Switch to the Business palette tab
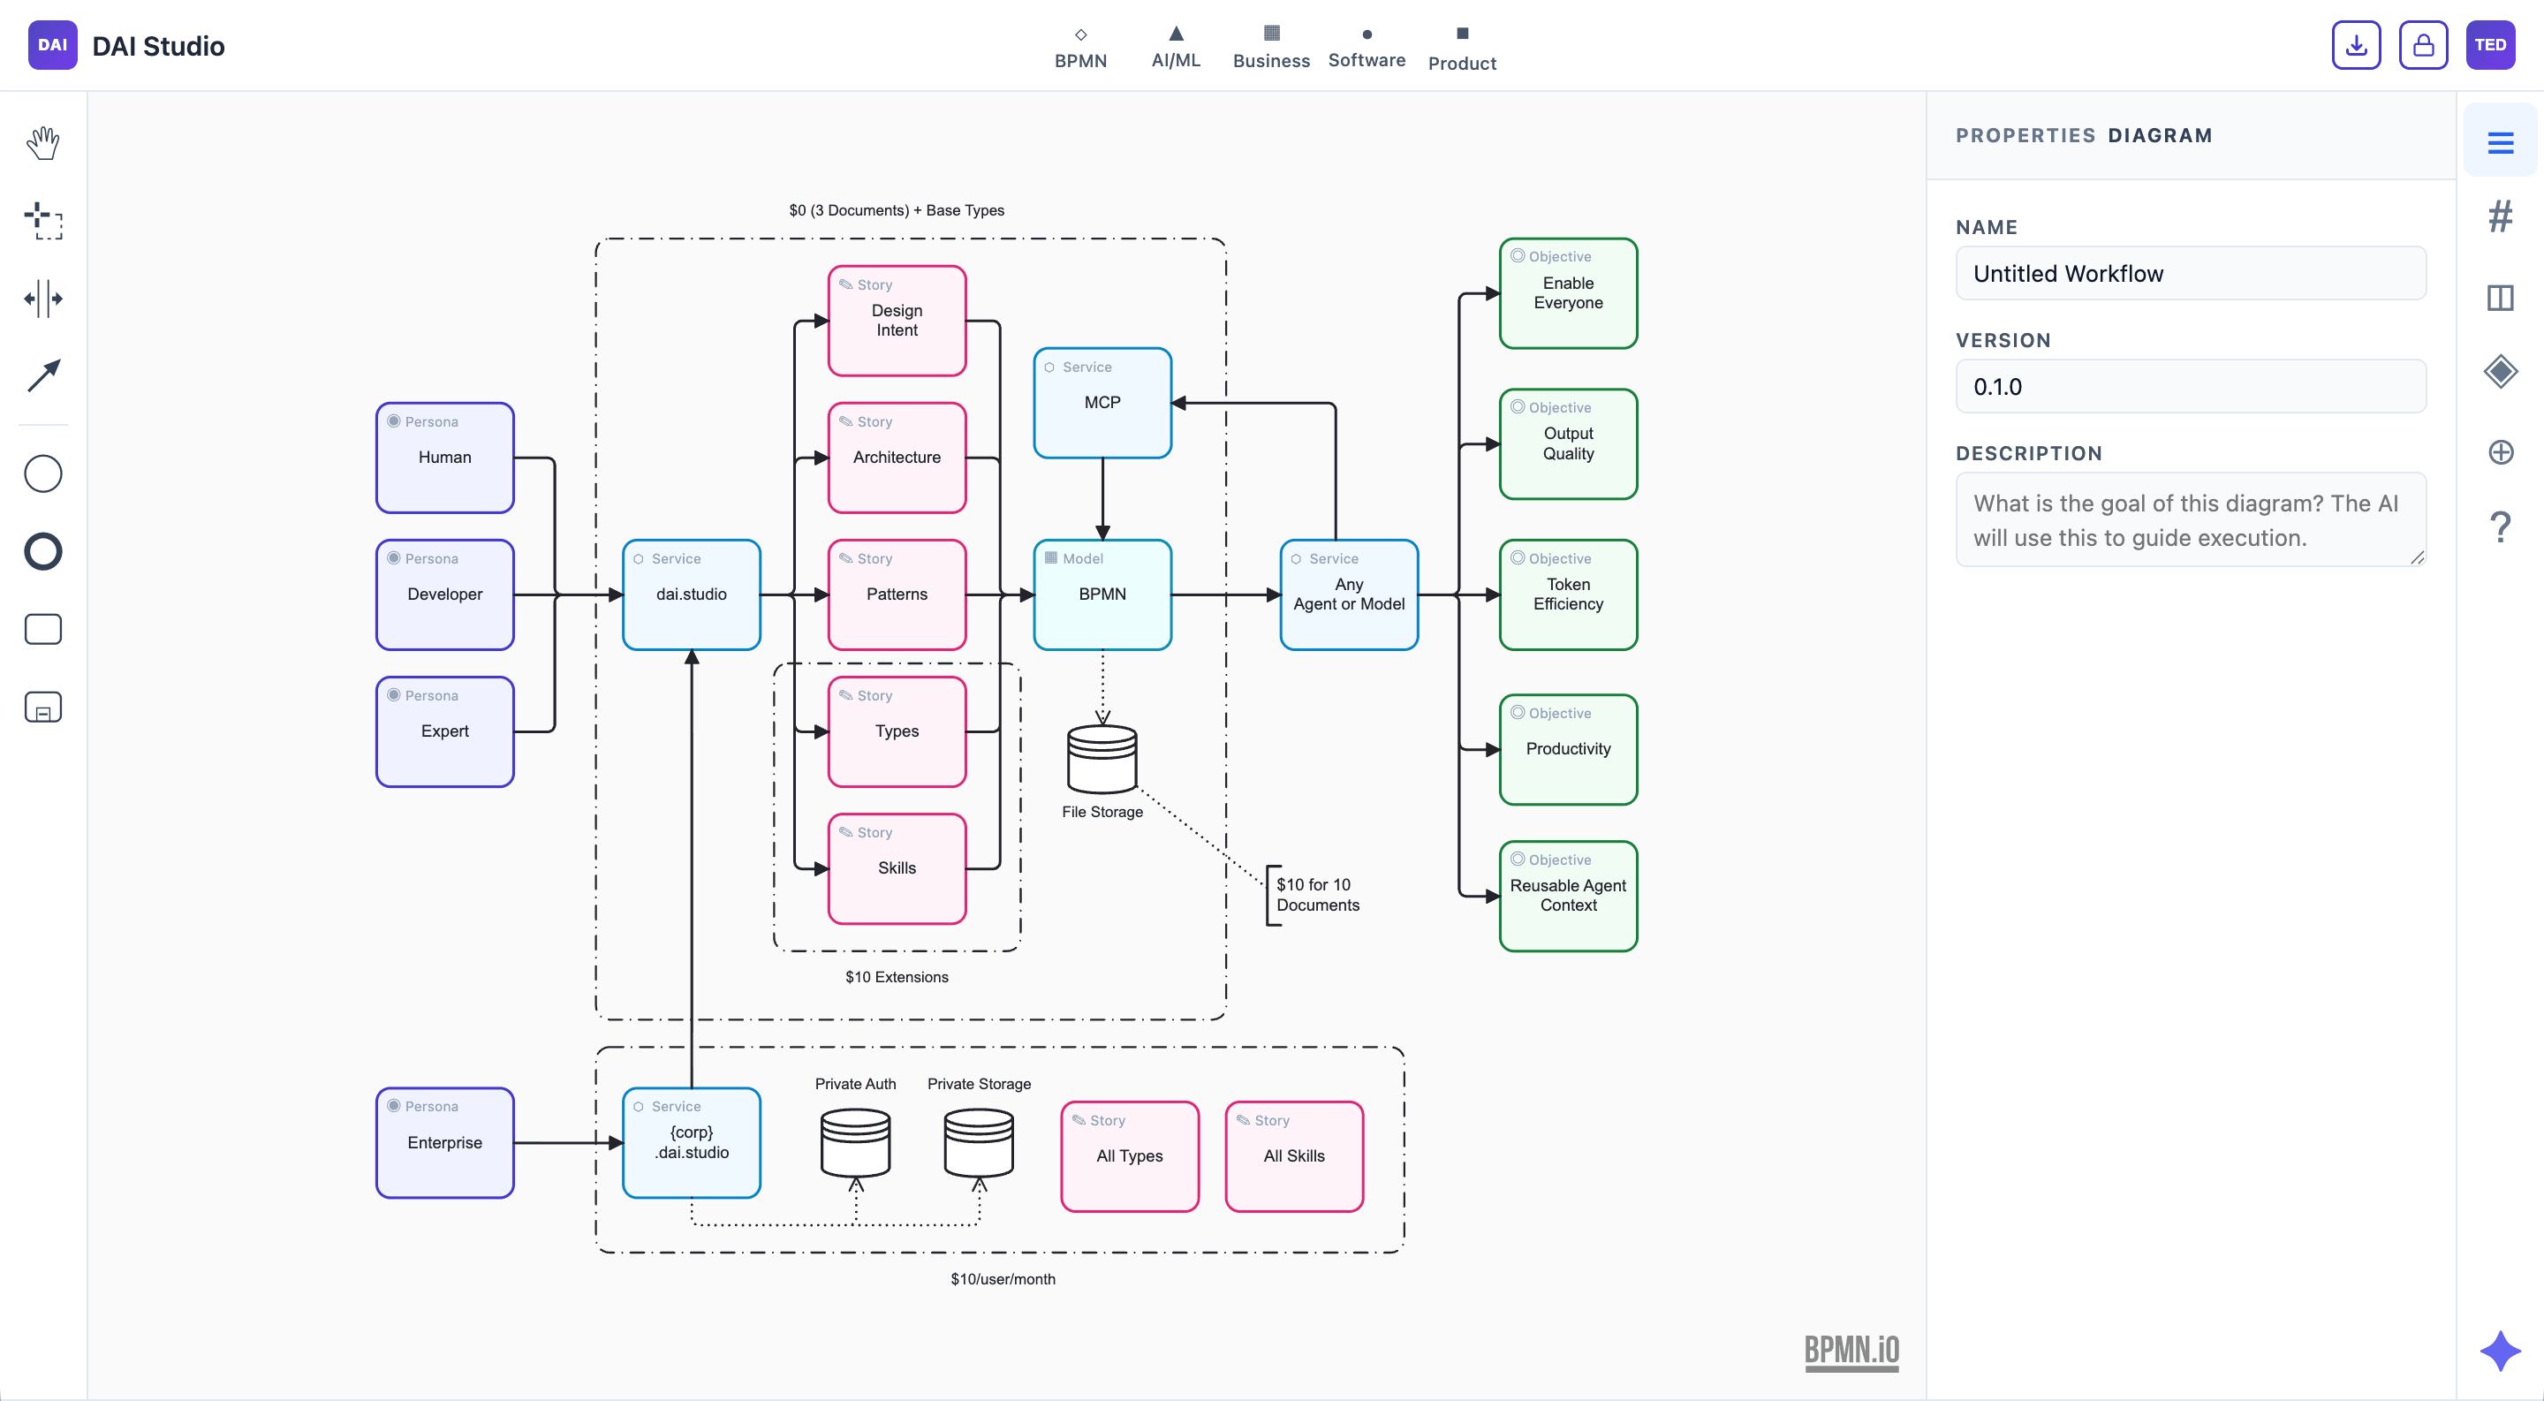This screenshot has height=1401, width=2544. point(1271,48)
